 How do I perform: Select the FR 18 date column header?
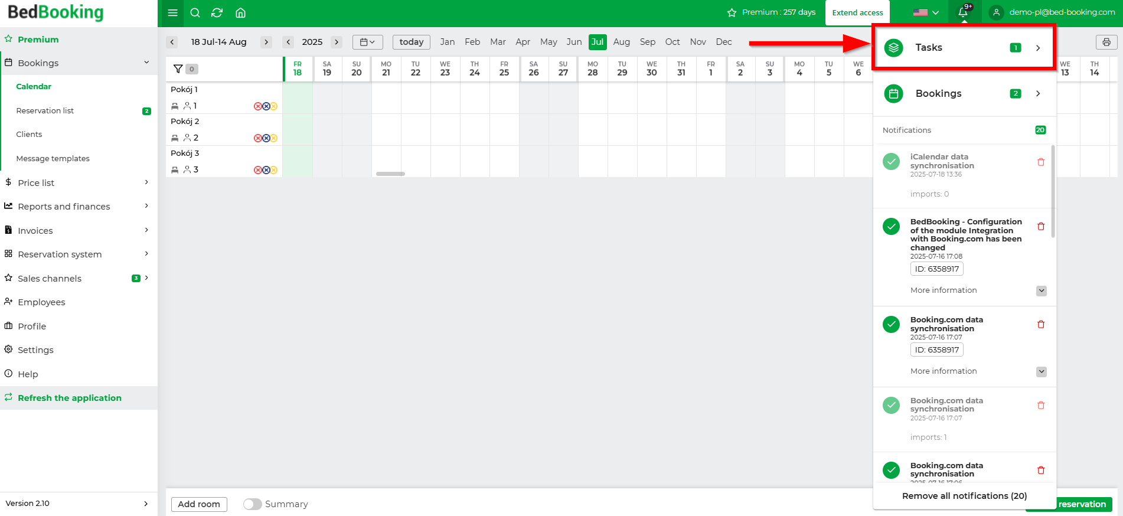(x=298, y=68)
